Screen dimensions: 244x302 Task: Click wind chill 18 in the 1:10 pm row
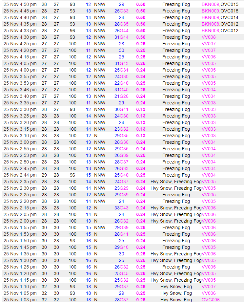(88, 287)
